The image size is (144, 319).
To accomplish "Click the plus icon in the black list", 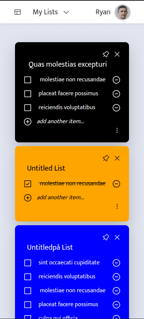I will pyautogui.click(x=27, y=122).
